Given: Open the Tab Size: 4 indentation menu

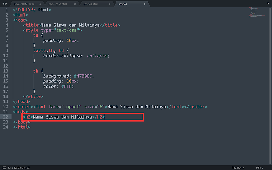Looking at the screenshot, I should [238, 167].
